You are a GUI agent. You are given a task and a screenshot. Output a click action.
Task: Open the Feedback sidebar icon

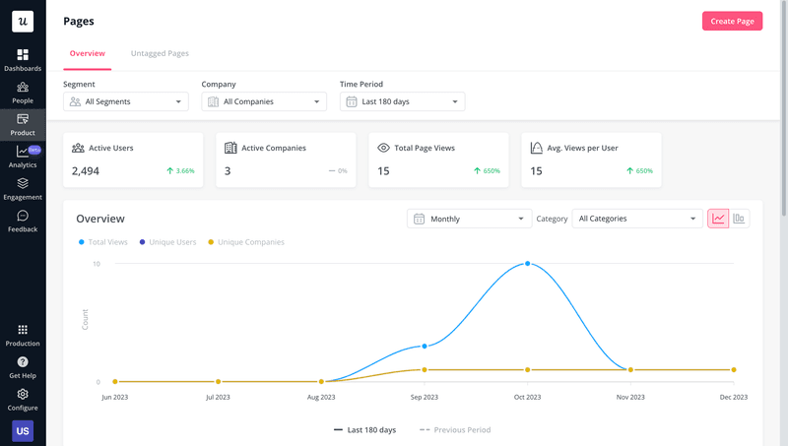[x=23, y=217]
